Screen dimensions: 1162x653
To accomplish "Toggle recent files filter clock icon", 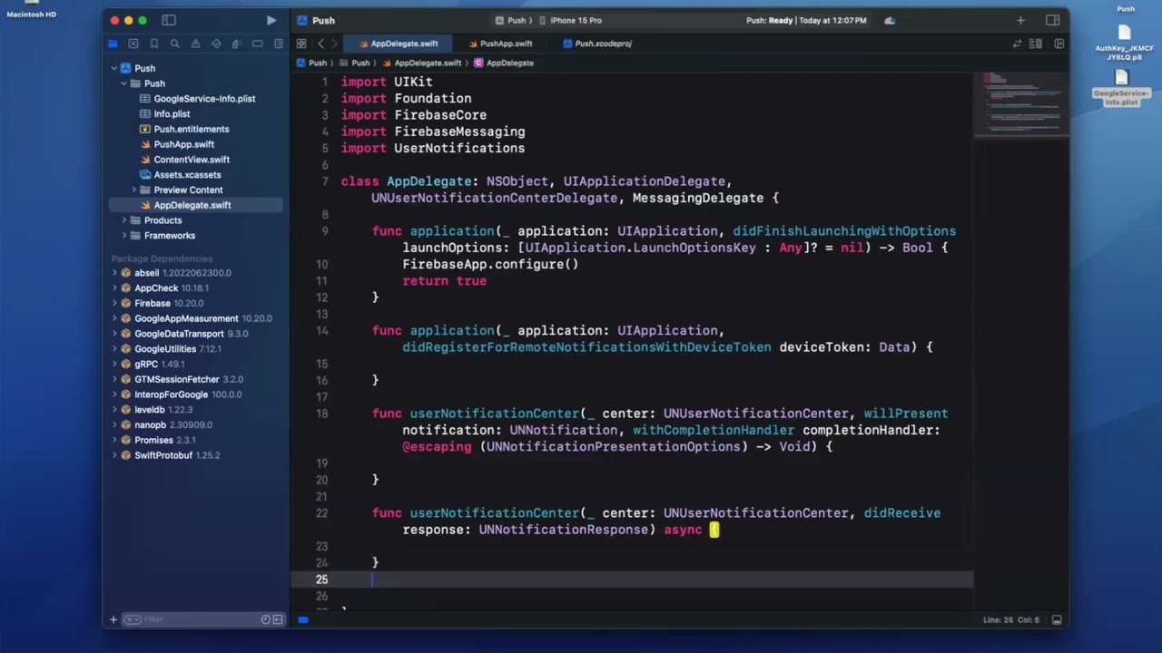I will click(x=266, y=619).
